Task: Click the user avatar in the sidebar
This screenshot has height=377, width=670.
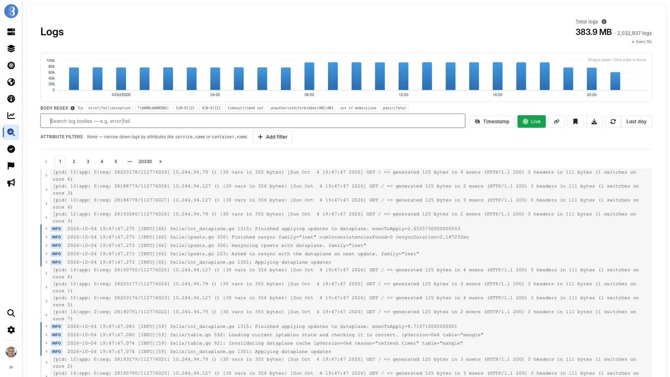Action: [11, 352]
